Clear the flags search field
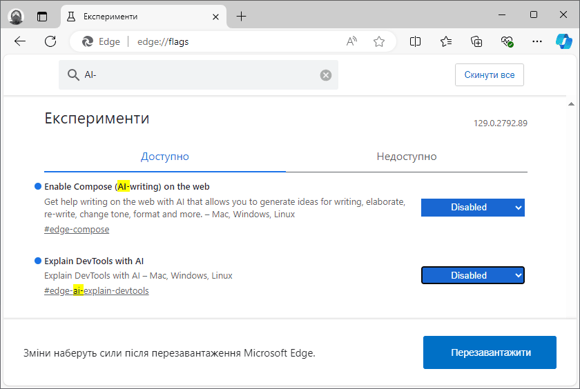The image size is (580, 389). 325,75
